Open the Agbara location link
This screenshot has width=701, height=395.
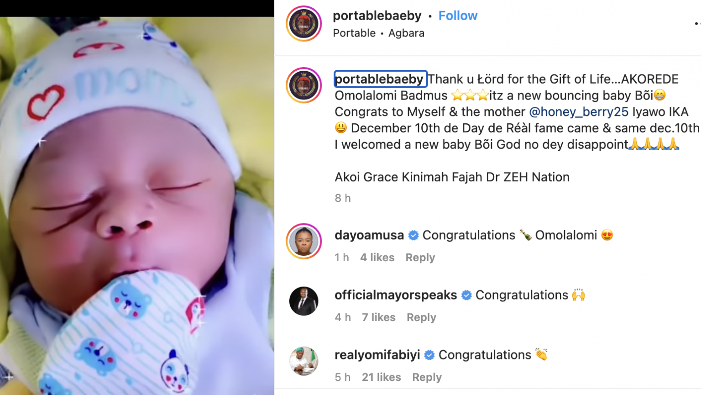tap(406, 33)
